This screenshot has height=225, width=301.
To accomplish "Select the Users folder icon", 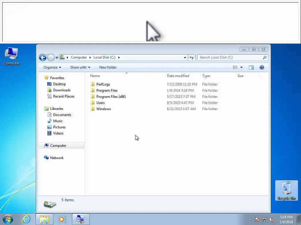I will click(93, 103).
